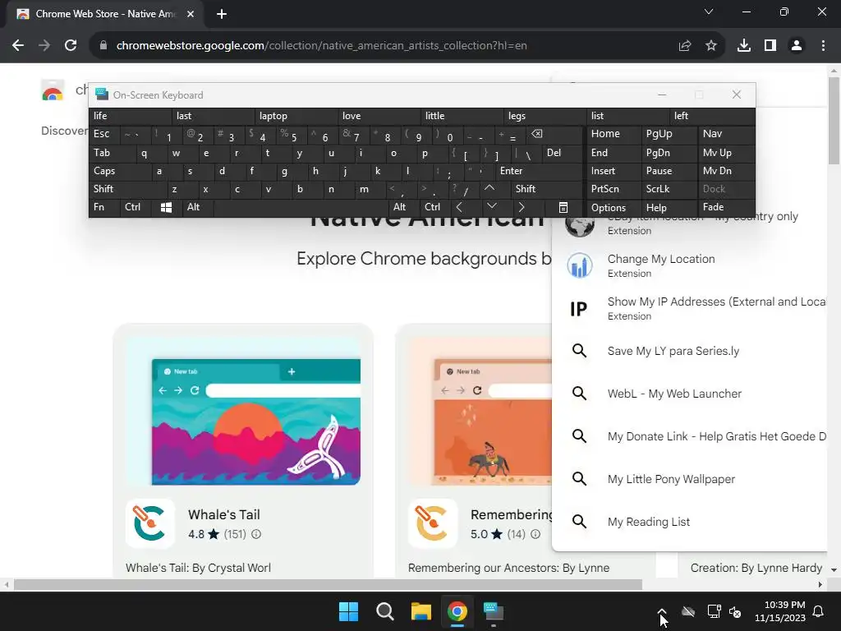841x631 pixels.
Task: Click the up arrow key on keyboard
Action: coord(489,189)
